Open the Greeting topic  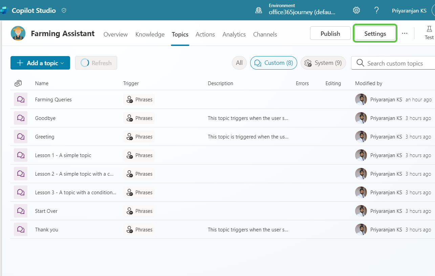tap(45, 137)
